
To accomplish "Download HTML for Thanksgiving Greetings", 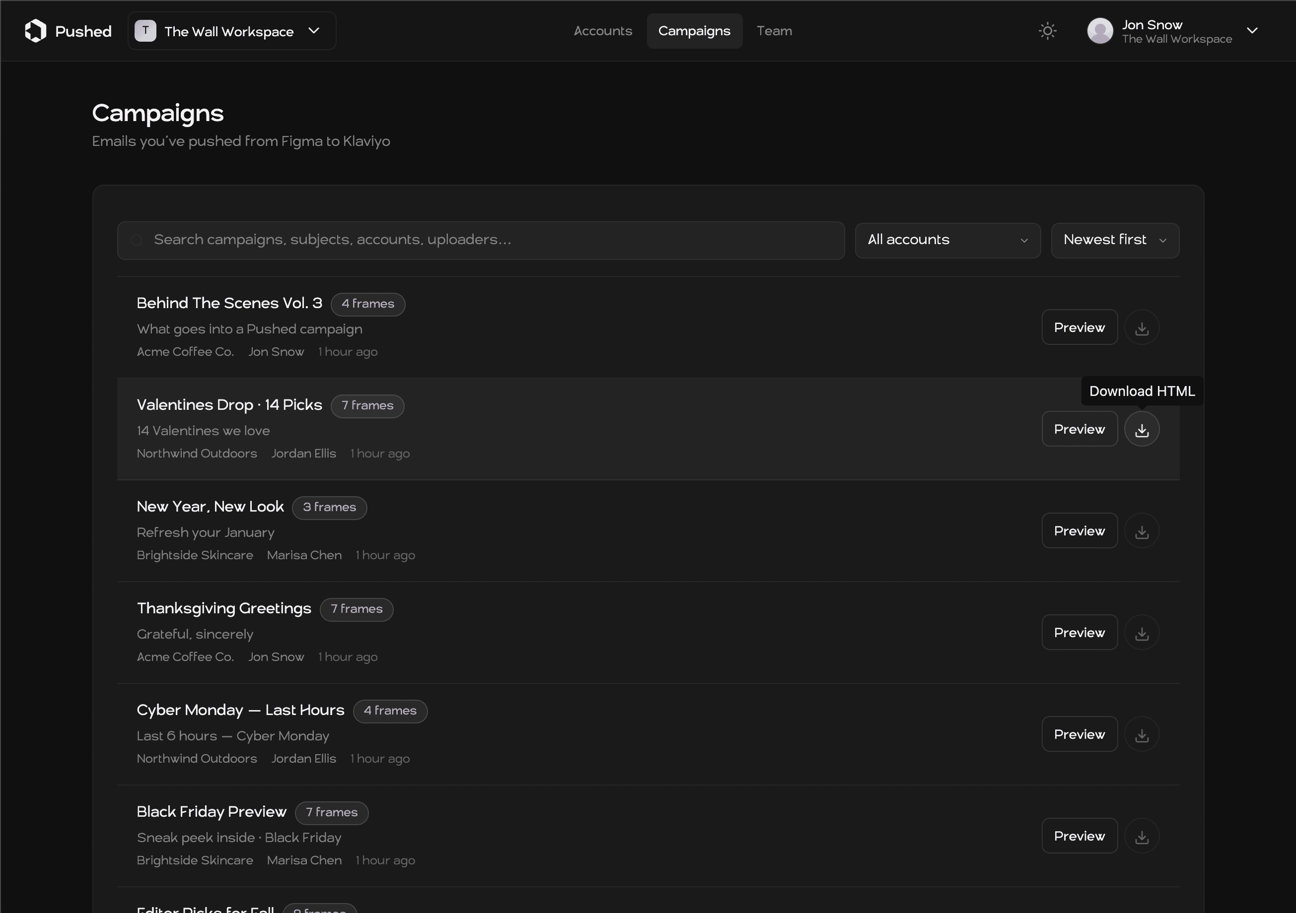I will pos(1142,632).
